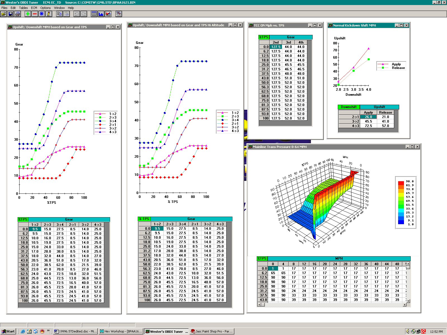Image resolution: width=447 pixels, height=335 pixels.
Task: Open the Options menu
Action: pos(46,8)
